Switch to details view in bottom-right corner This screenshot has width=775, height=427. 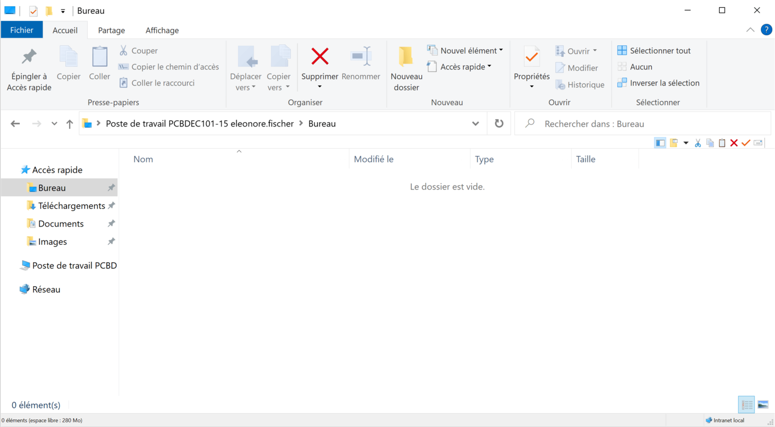tap(747, 405)
